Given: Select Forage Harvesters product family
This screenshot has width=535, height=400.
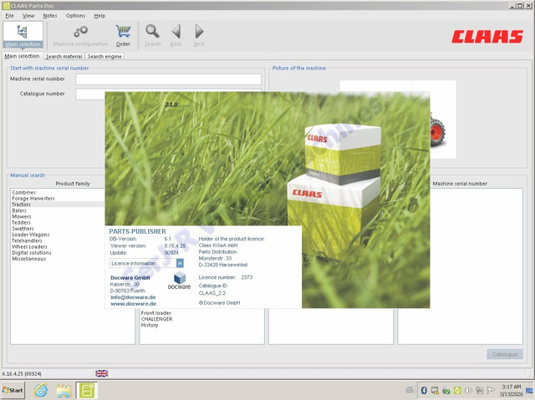Looking at the screenshot, I should tap(33, 198).
